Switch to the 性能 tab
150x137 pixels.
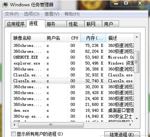pyautogui.click(x=75, y=24)
